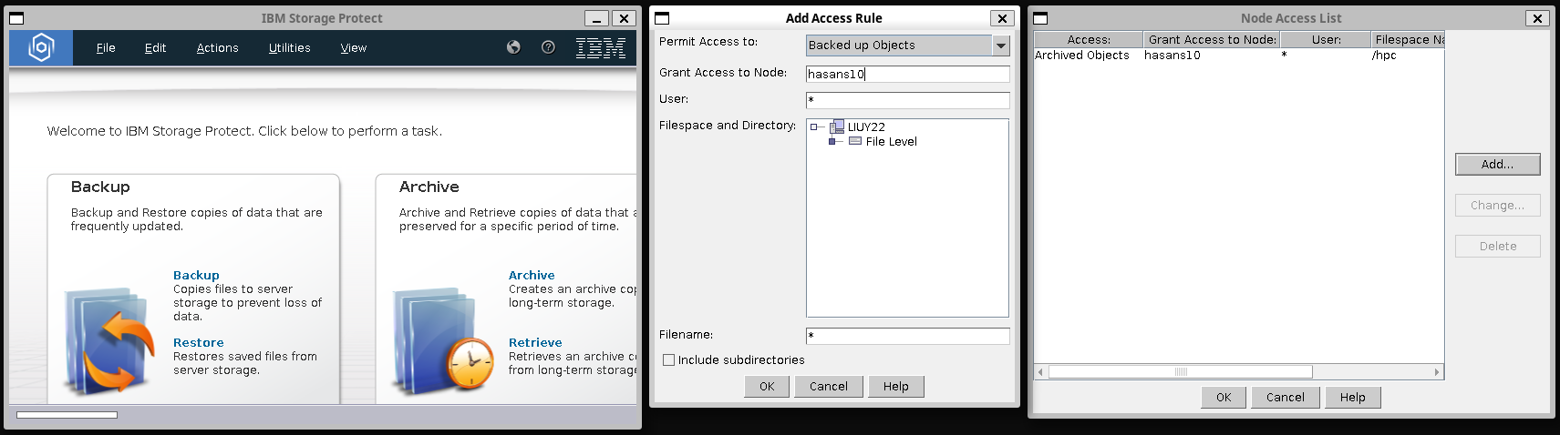Viewport: 1560px width, 435px height.
Task: Click the IBM Storage Protect hexagon logo icon
Action: point(41,47)
